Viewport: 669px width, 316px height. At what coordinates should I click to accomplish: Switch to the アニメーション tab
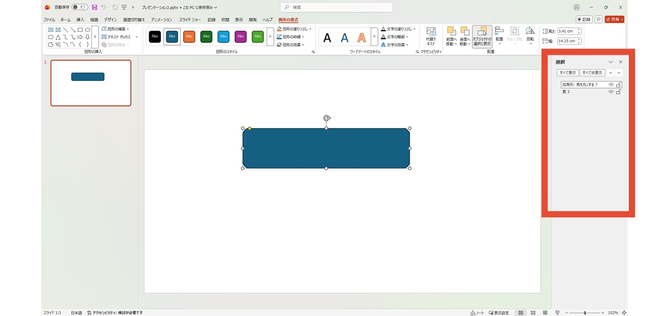click(161, 20)
